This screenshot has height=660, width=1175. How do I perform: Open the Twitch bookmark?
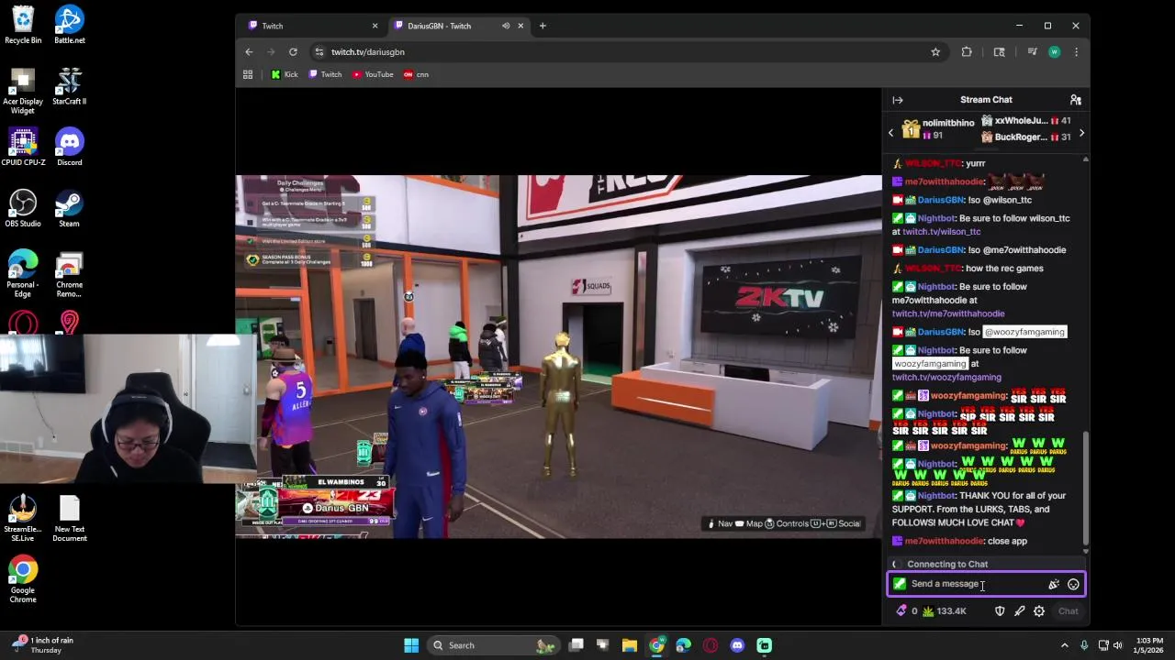[x=325, y=74]
